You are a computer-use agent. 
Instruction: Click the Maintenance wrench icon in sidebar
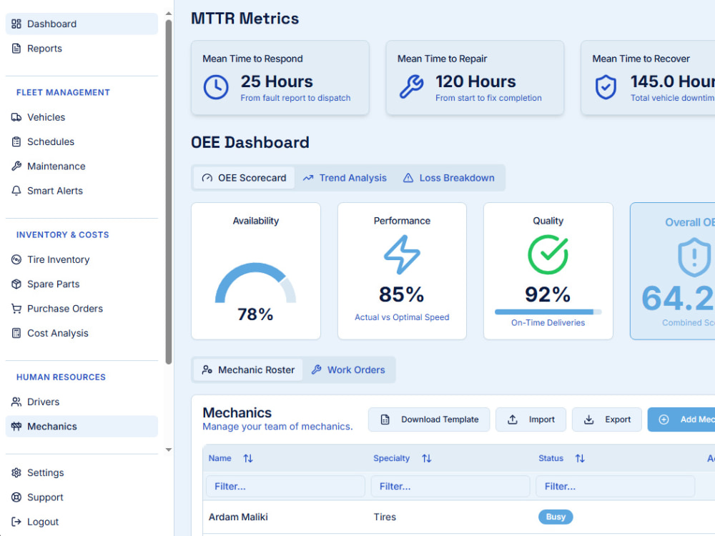[x=16, y=167]
